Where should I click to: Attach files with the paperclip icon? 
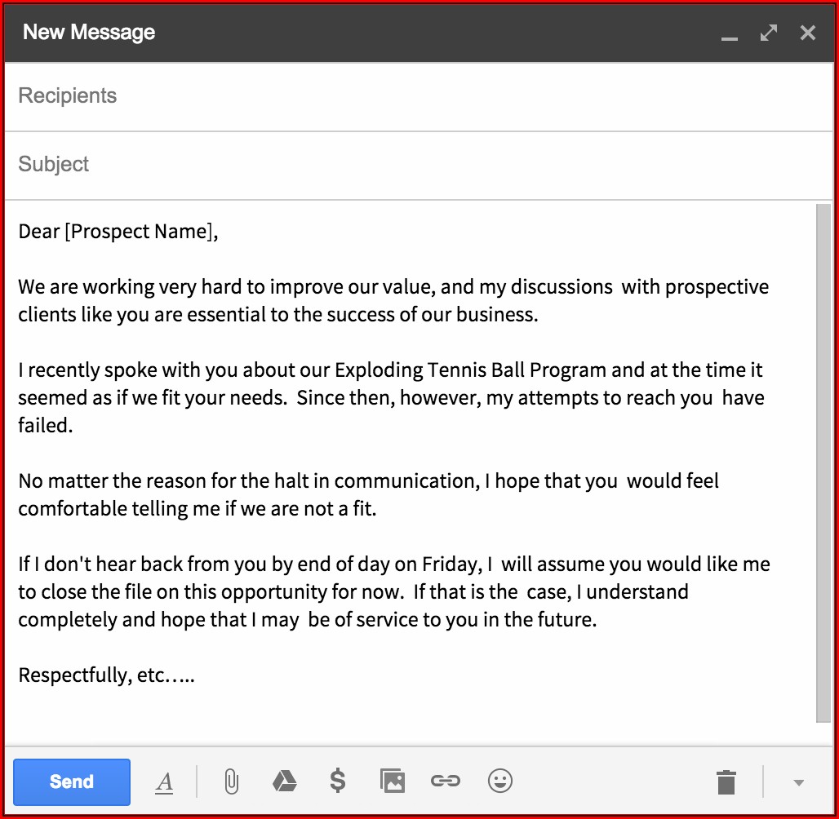231,781
